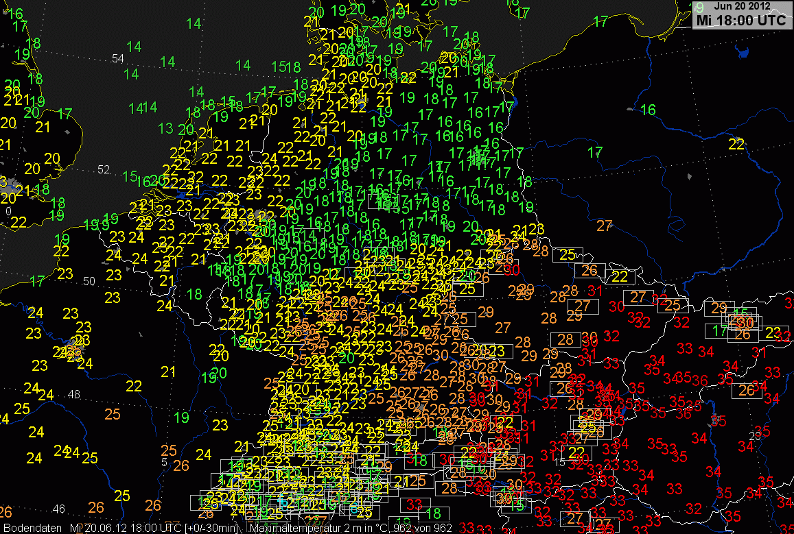The image size is (794, 534).
Task: Select the green 13 reading in the North Sea
Action: tap(165, 128)
